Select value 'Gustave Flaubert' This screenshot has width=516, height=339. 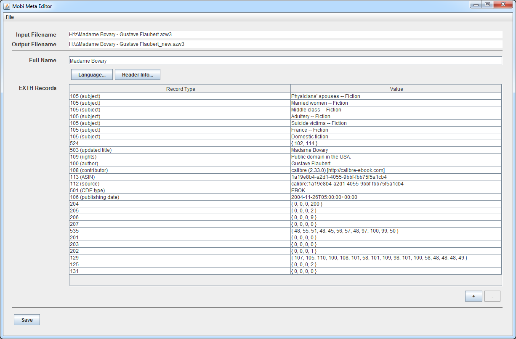coord(396,164)
